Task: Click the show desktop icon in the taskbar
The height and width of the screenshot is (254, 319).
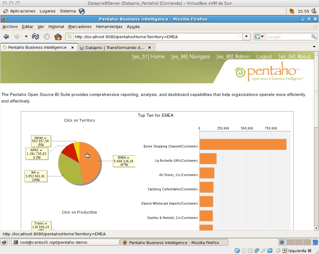Action: coord(4,242)
